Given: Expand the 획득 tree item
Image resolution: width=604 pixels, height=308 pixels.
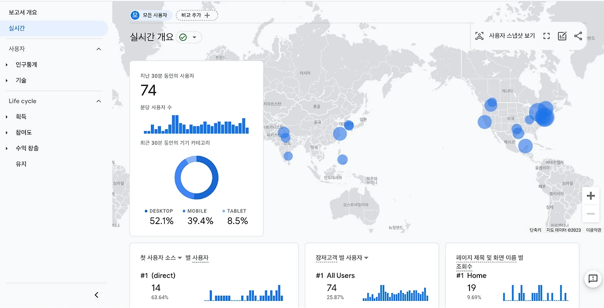Looking at the screenshot, I should coord(7,117).
